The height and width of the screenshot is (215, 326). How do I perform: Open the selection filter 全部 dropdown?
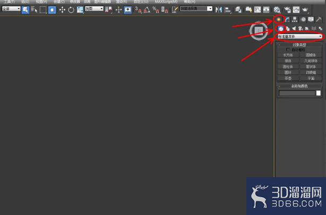pos(11,9)
